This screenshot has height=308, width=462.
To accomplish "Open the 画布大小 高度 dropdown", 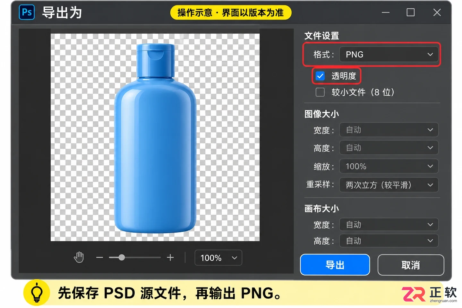I will tap(389, 241).
